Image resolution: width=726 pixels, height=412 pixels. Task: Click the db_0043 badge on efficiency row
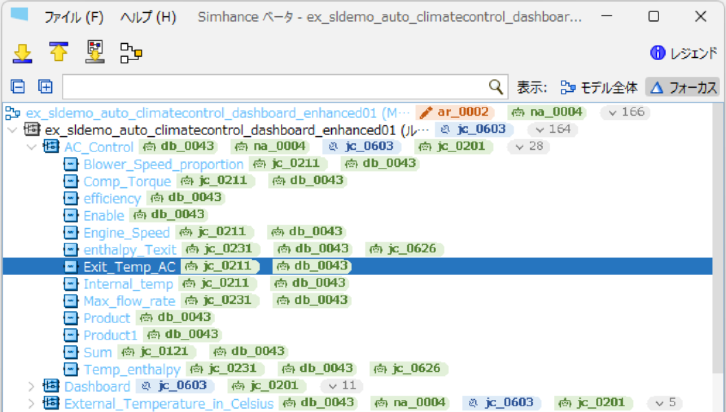186,197
